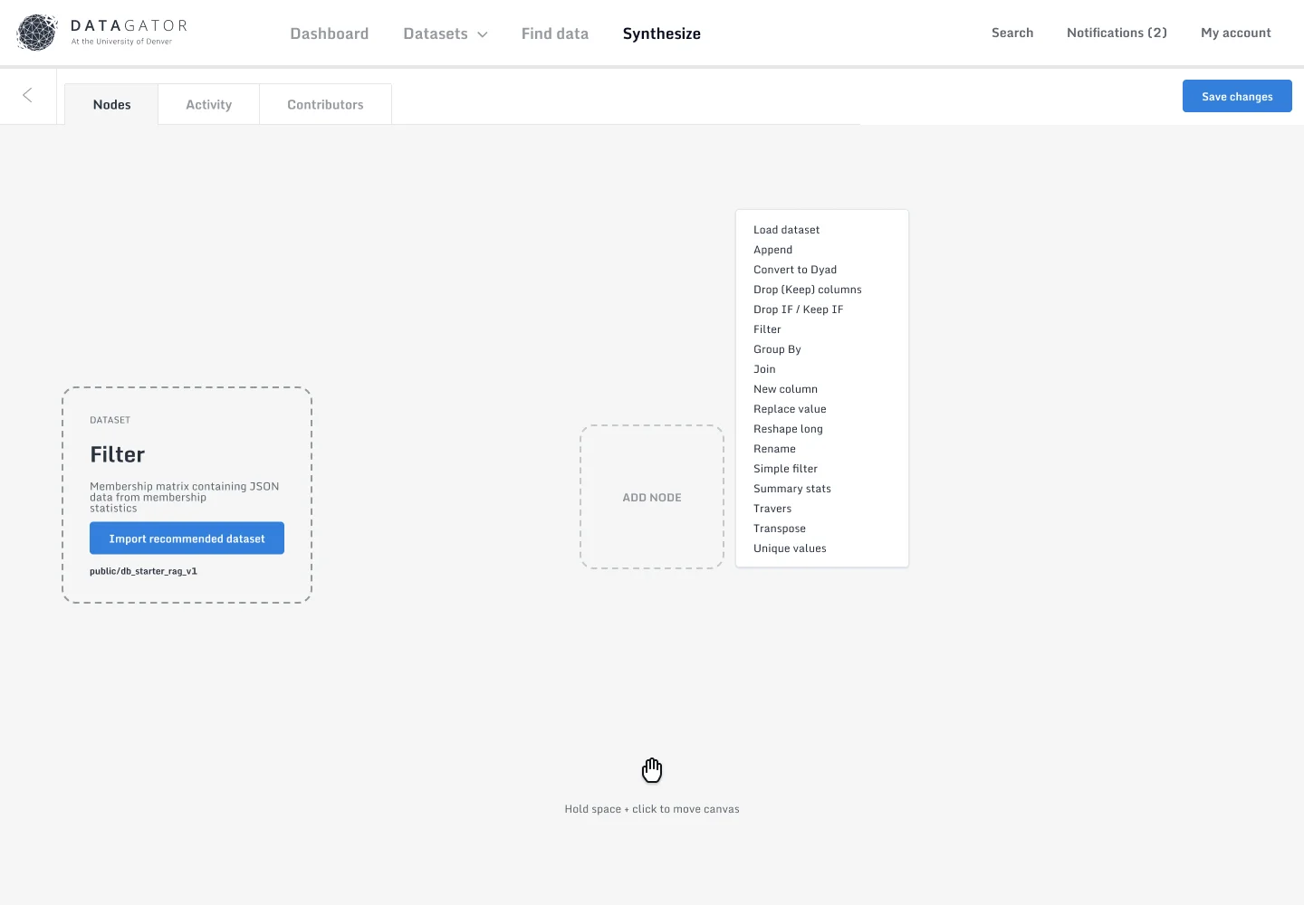Click Import recommended dataset button
Image resolution: width=1304 pixels, height=905 pixels.
pyautogui.click(x=187, y=538)
